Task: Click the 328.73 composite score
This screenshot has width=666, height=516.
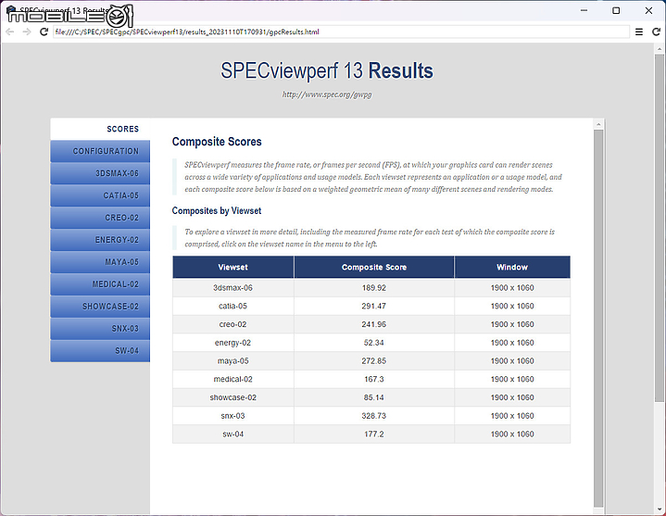Action: tap(374, 415)
